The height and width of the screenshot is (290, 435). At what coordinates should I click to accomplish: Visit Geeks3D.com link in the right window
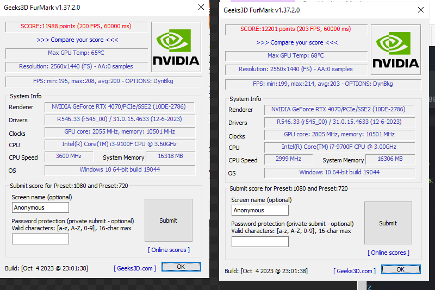355,271
